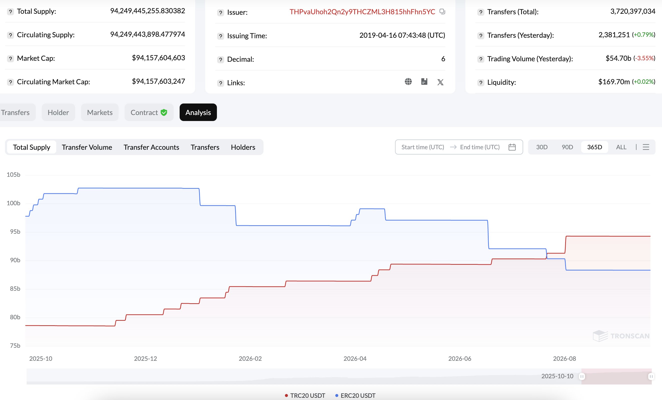This screenshot has height=400, width=662.
Task: Switch to the Holder tab
Action: pos(58,112)
